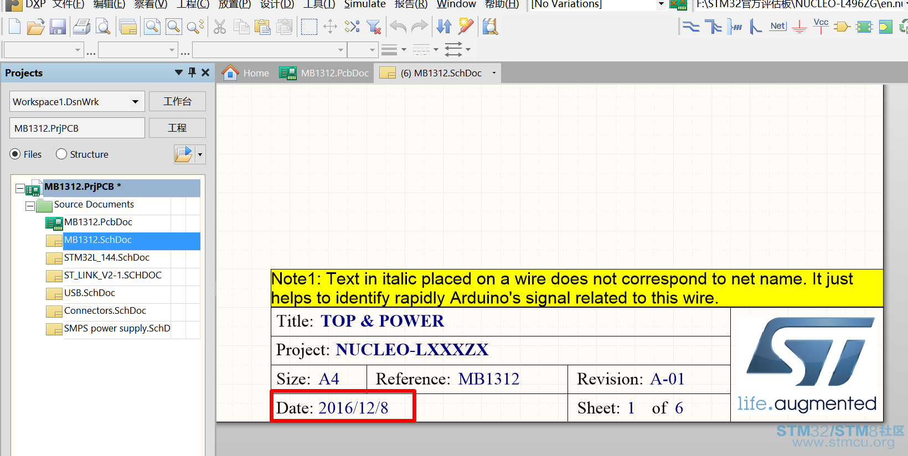Click the 工程 project button
908x456 pixels.
tap(177, 128)
